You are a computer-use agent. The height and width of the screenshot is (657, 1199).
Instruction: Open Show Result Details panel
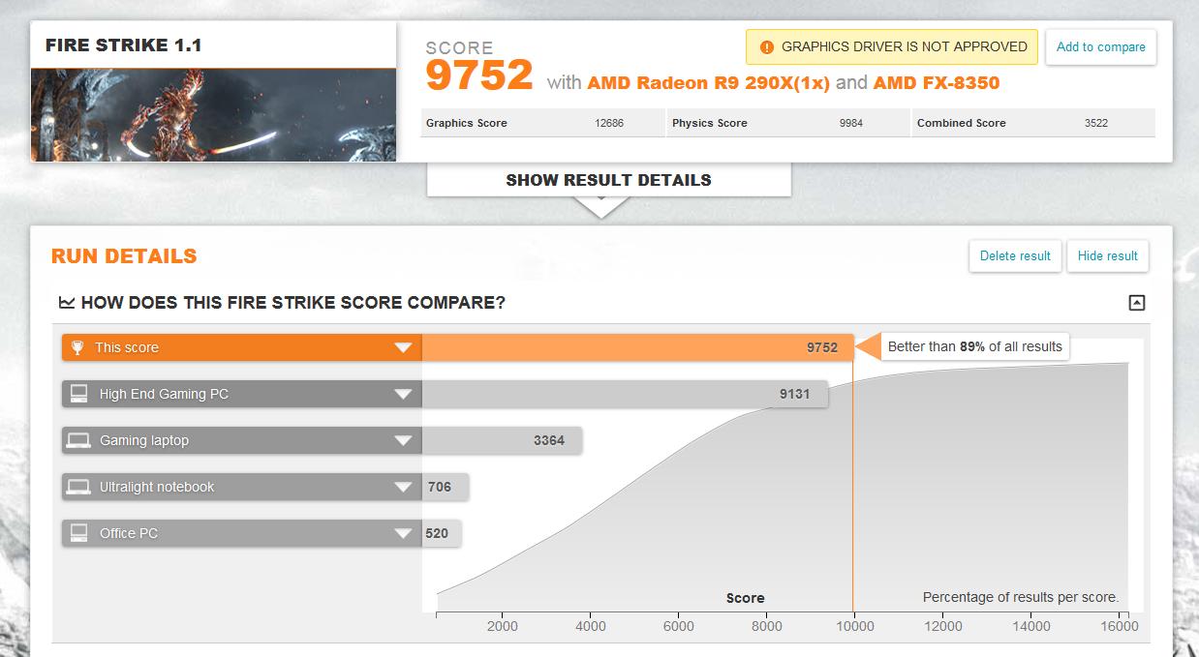tap(608, 180)
